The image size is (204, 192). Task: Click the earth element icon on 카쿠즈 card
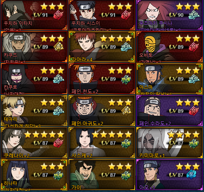(x=58, y=47)
